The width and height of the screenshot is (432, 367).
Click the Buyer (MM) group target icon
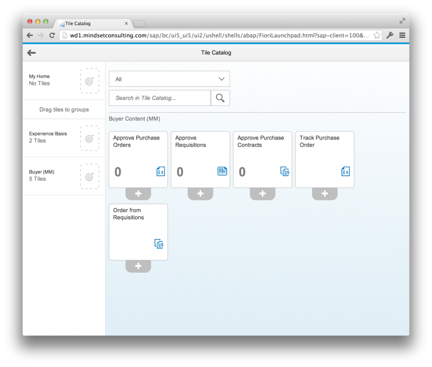coord(89,177)
